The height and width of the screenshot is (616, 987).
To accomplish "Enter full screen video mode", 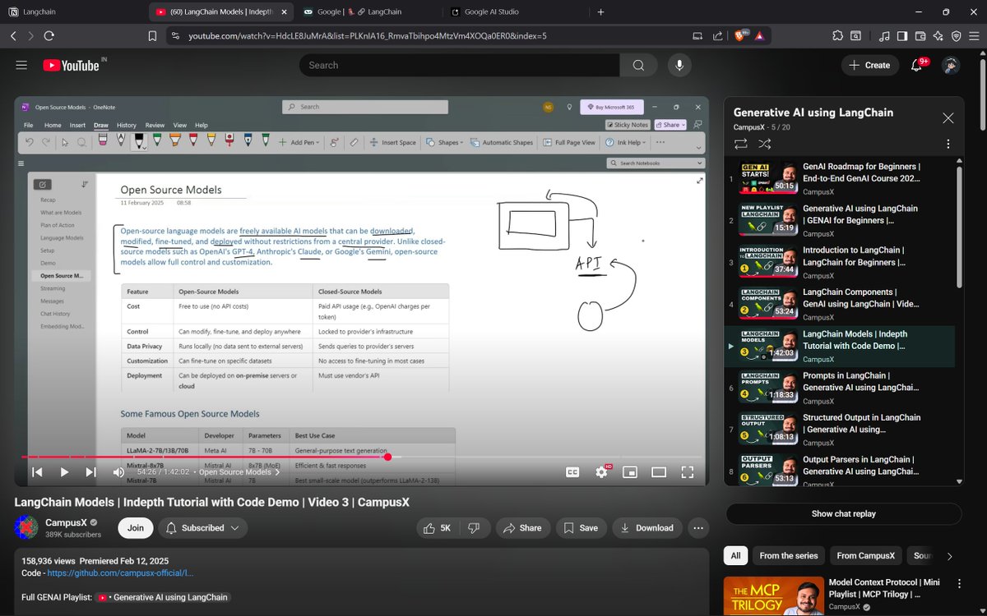I will point(688,472).
